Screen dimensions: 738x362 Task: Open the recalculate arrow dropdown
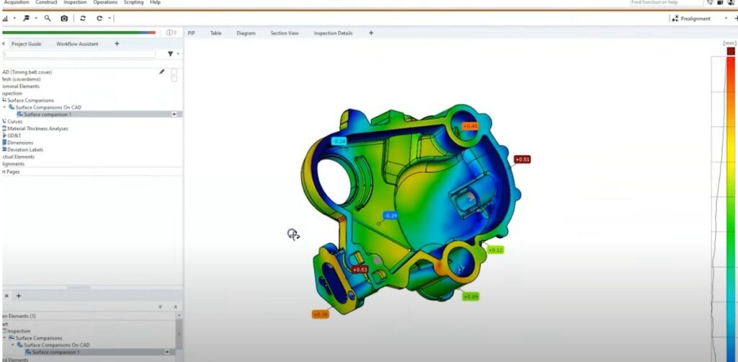coord(110,18)
